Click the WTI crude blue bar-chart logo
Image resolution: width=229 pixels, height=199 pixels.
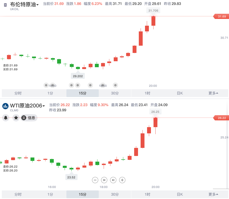5,106
